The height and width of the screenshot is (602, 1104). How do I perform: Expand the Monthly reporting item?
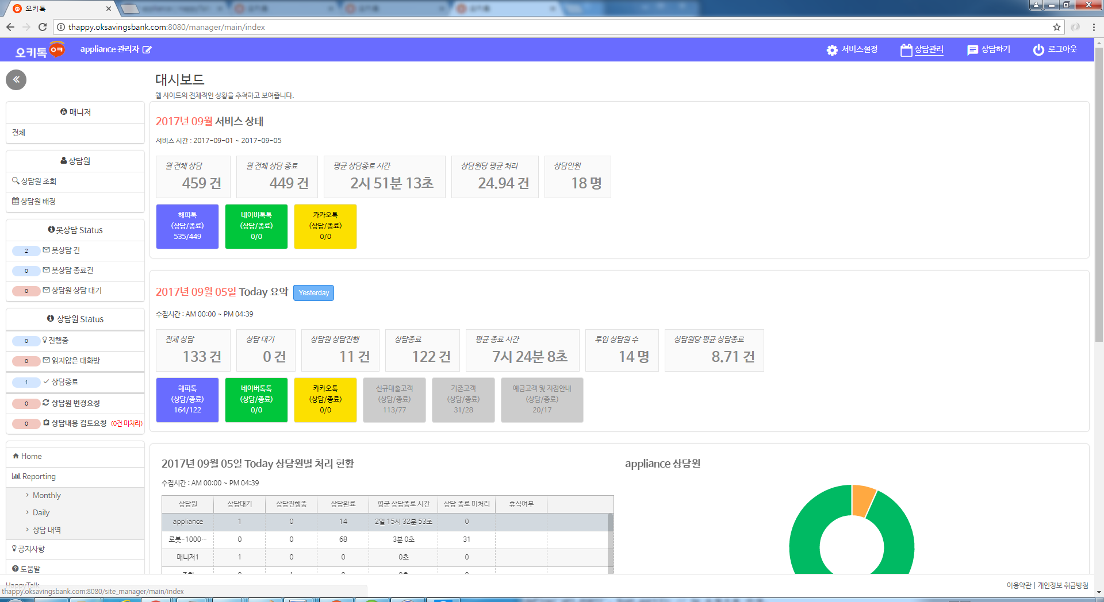tap(46, 495)
